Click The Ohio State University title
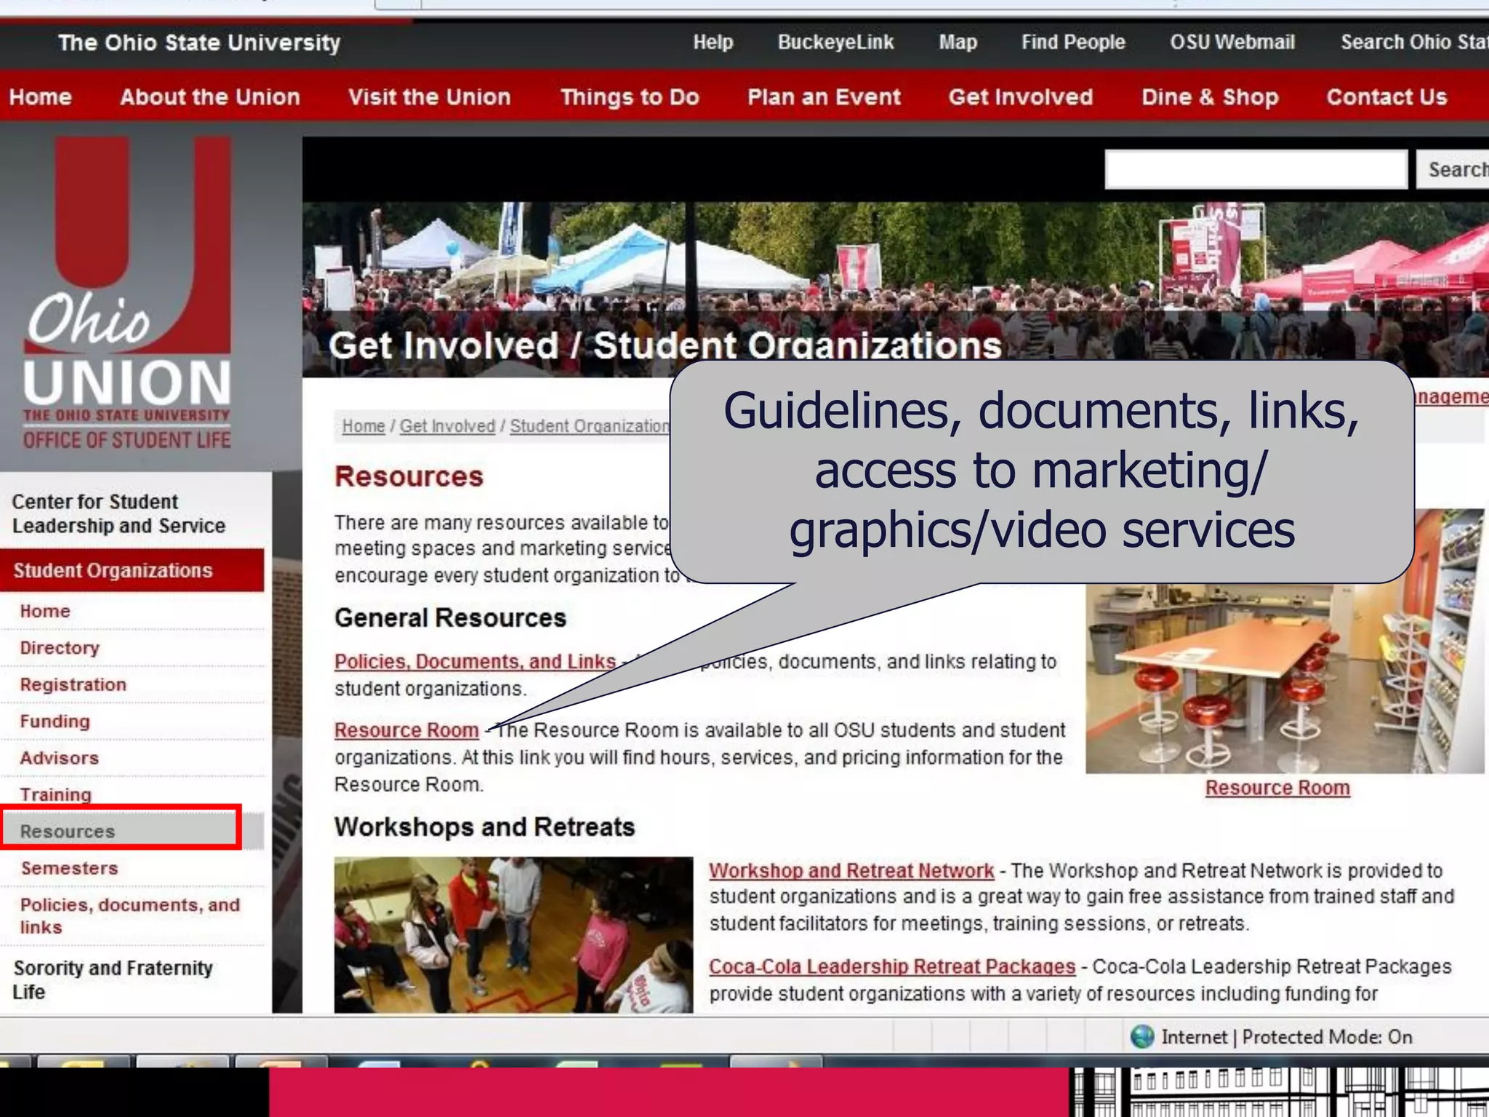The height and width of the screenshot is (1117, 1489). tap(199, 43)
